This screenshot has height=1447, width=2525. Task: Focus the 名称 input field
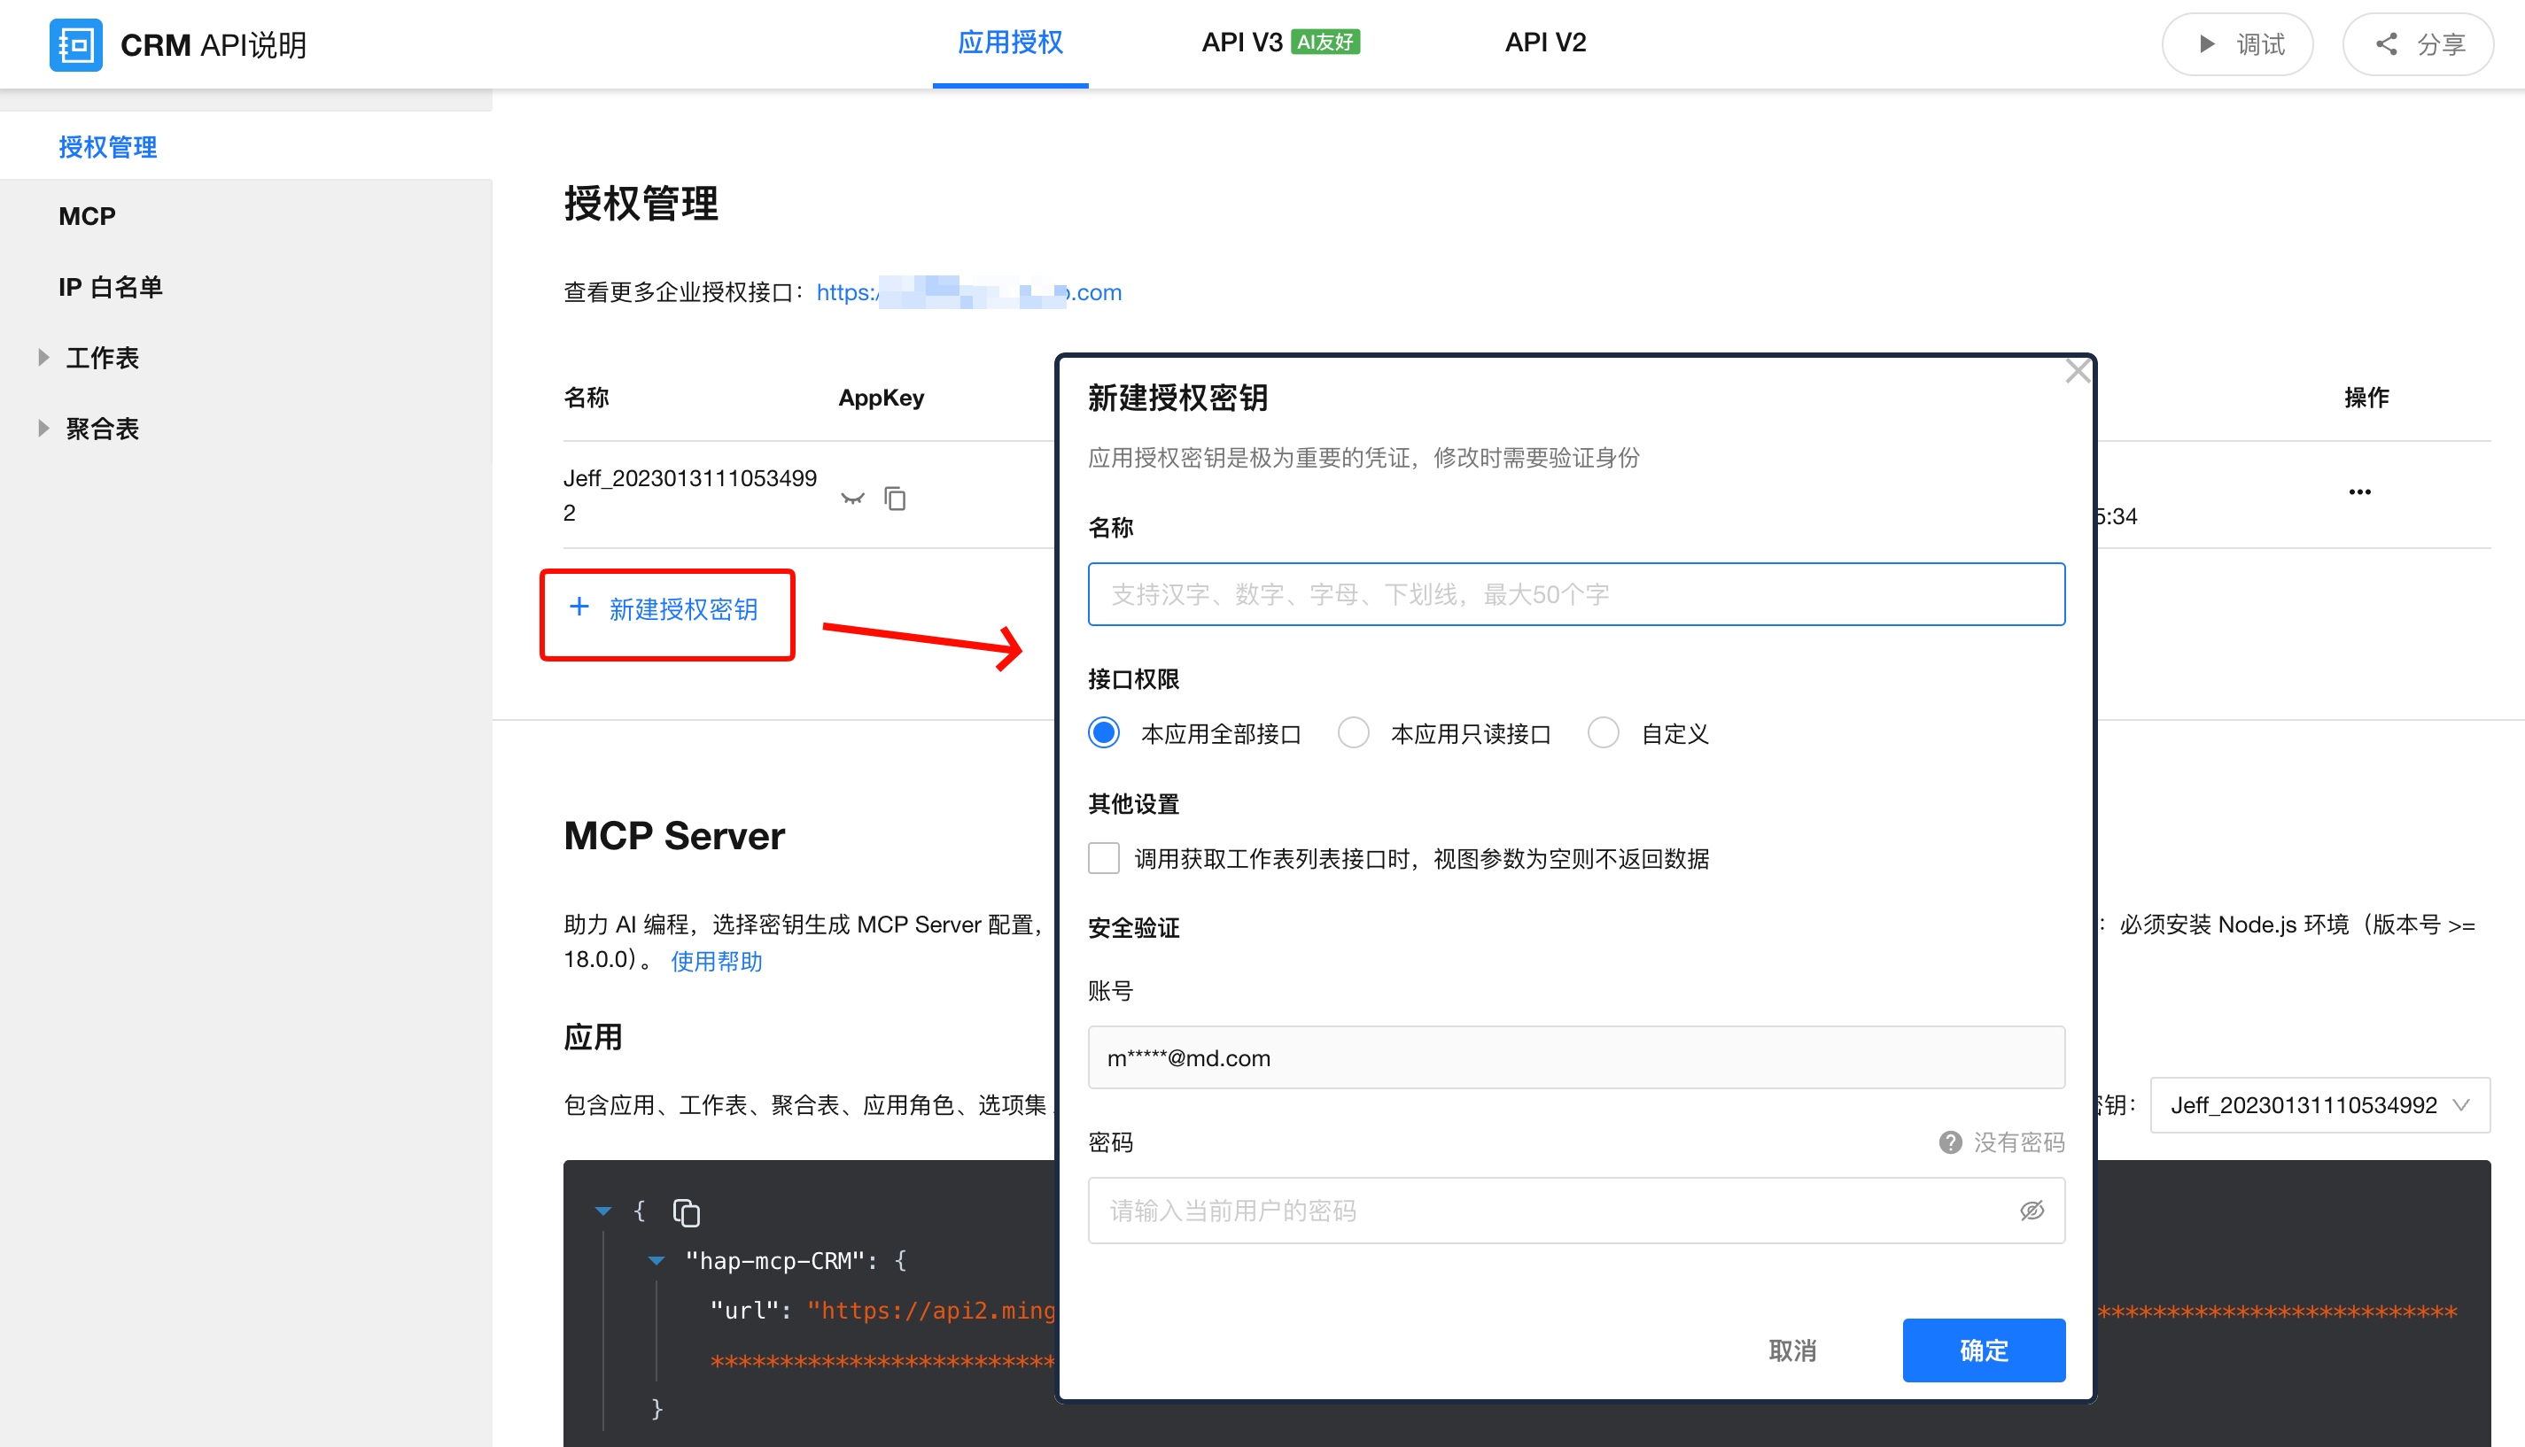(x=1575, y=593)
